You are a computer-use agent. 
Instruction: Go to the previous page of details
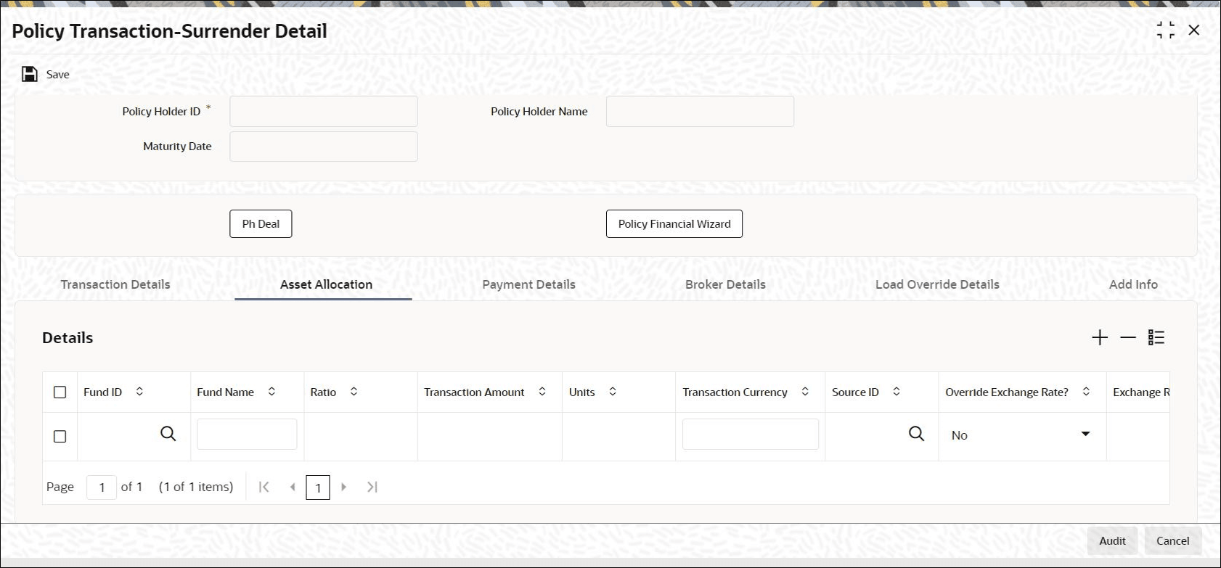tap(293, 487)
